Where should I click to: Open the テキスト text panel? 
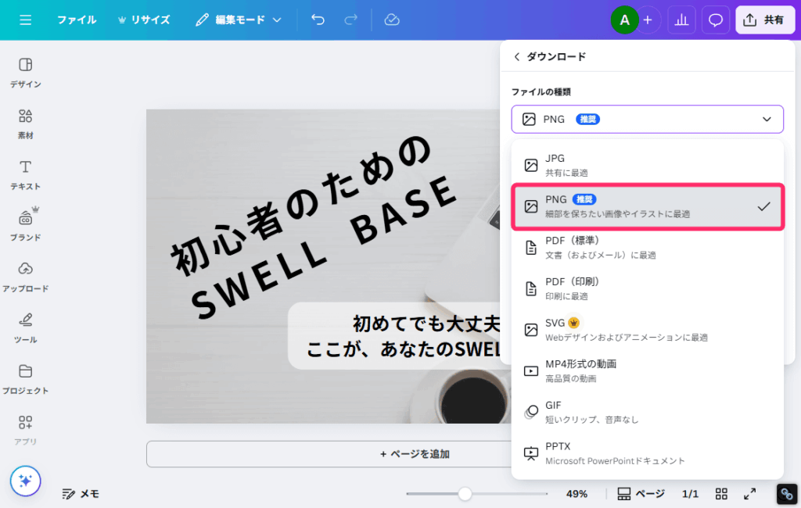pyautogui.click(x=26, y=175)
